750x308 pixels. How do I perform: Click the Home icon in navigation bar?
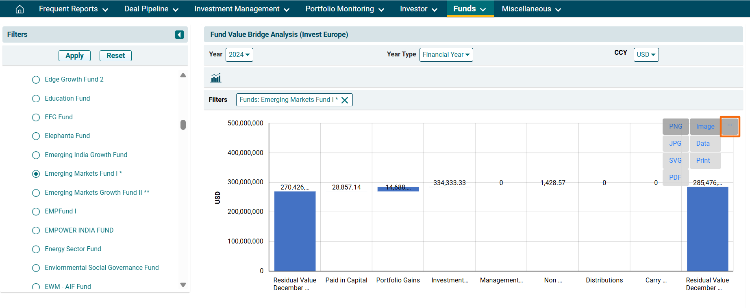click(x=20, y=9)
